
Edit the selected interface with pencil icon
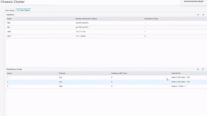click(203, 15)
